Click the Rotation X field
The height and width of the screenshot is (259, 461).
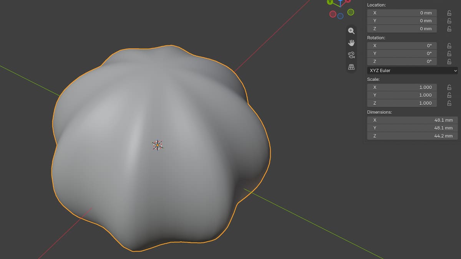pyautogui.click(x=402, y=46)
